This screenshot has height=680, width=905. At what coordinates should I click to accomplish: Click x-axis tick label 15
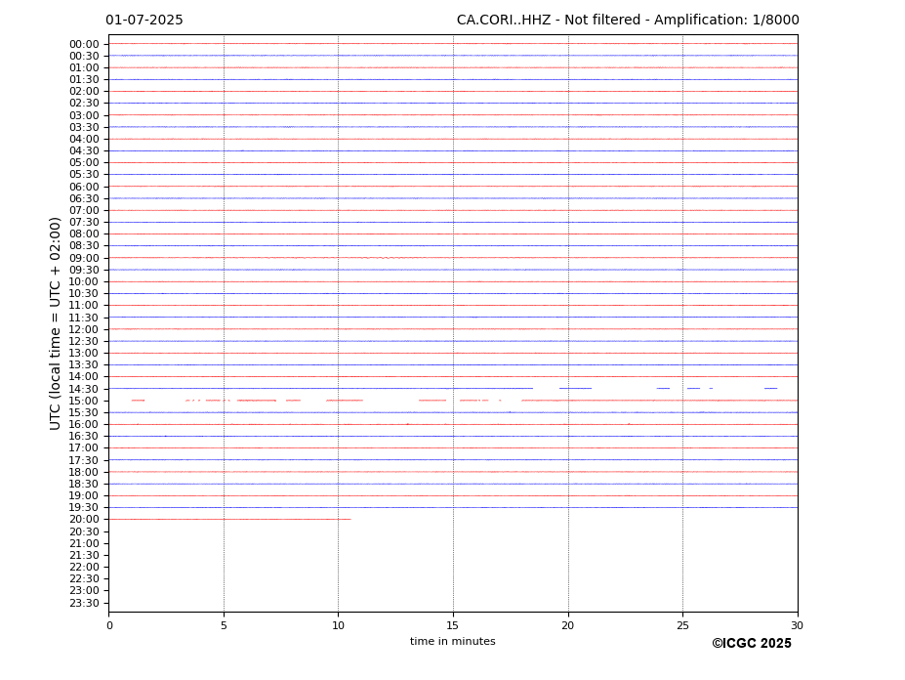tap(453, 625)
